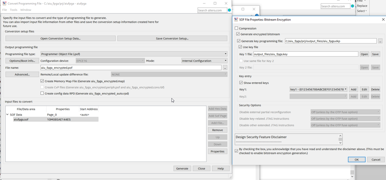Collapse the SOF Data tree node
The height and width of the screenshot is (180, 386).
click(x=7, y=114)
